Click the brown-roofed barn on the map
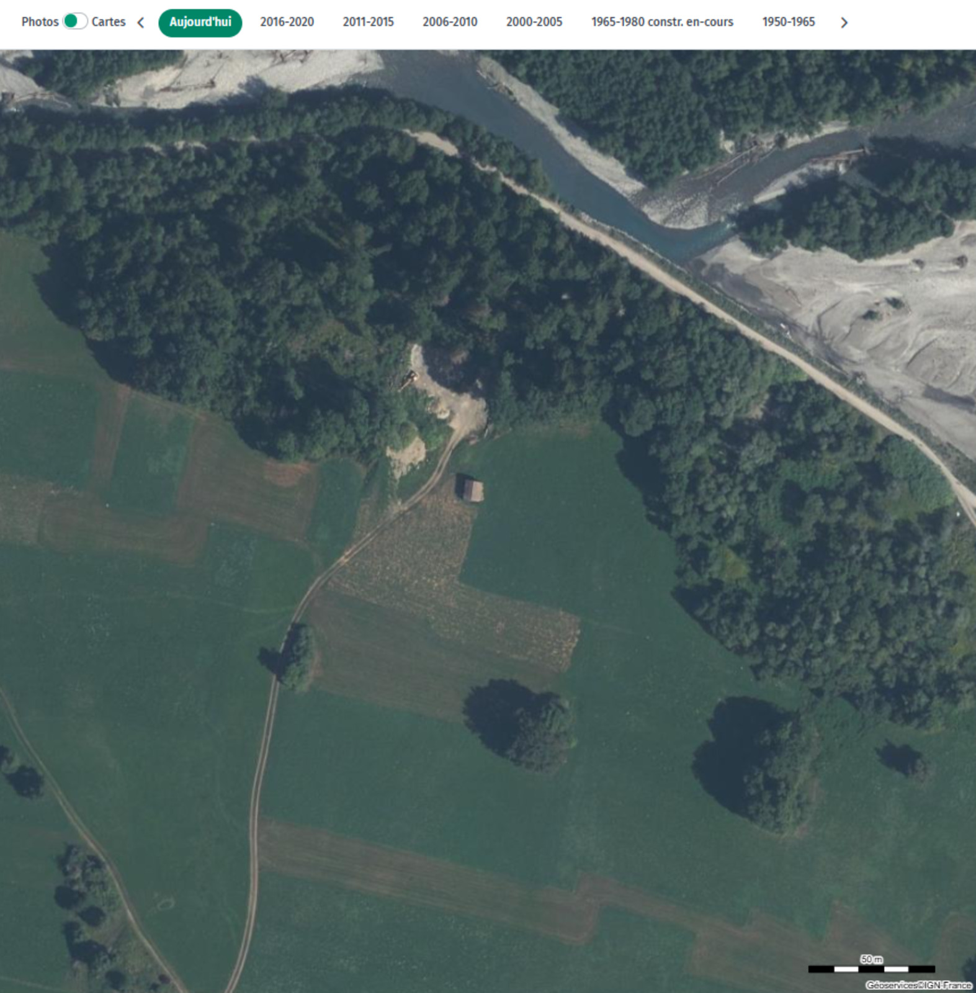 [472, 490]
